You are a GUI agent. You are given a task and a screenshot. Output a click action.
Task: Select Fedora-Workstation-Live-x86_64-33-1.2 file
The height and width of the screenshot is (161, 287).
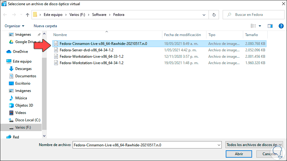click(x=159, y=57)
